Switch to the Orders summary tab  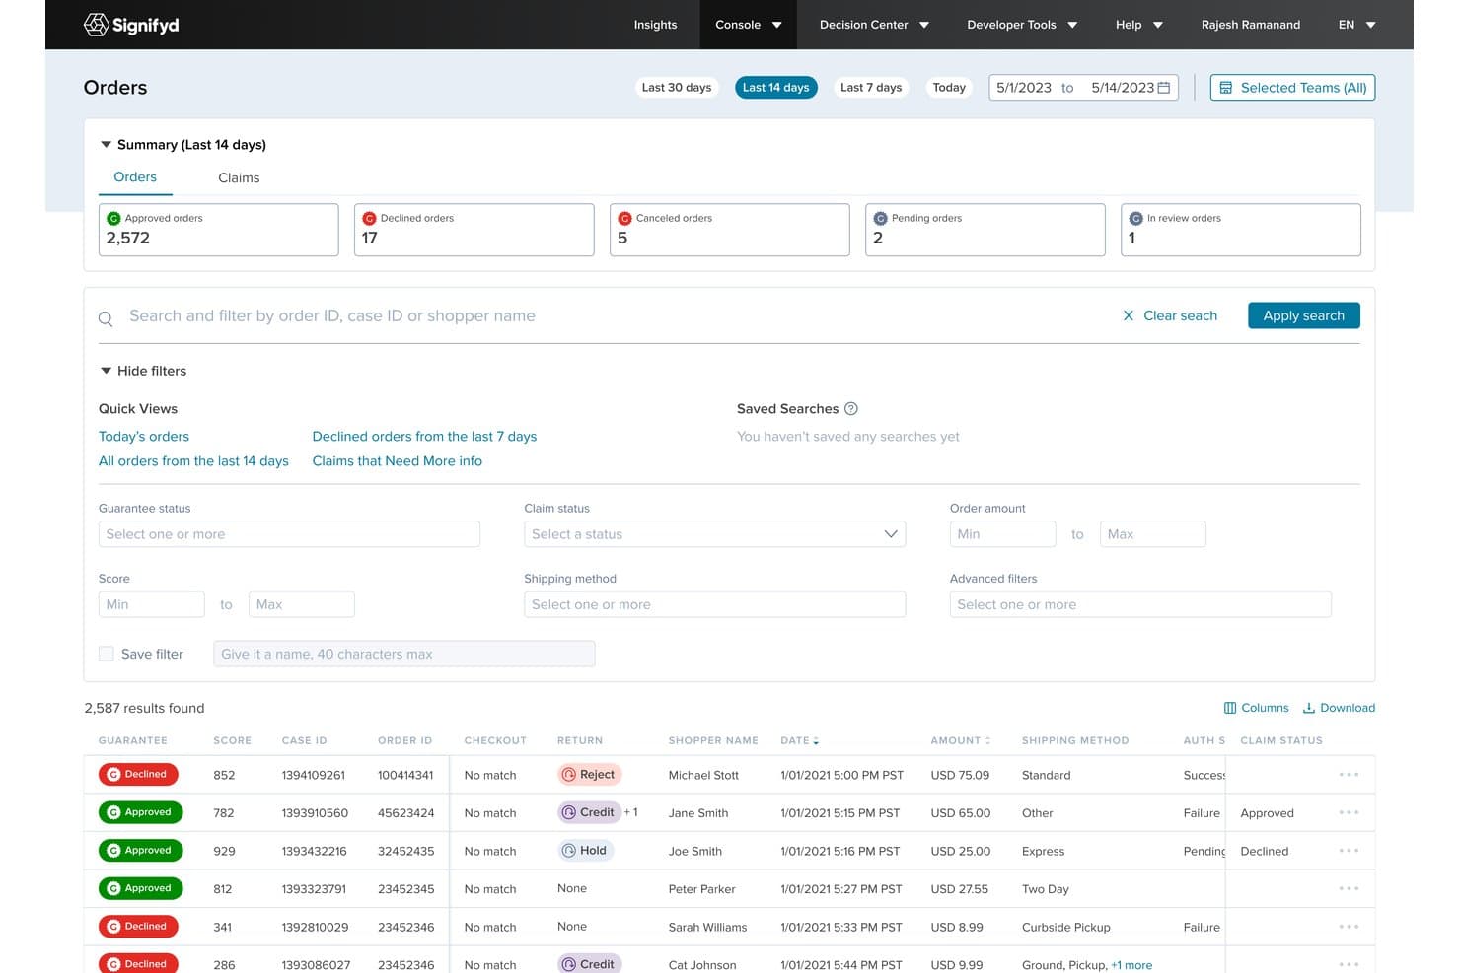click(x=135, y=177)
